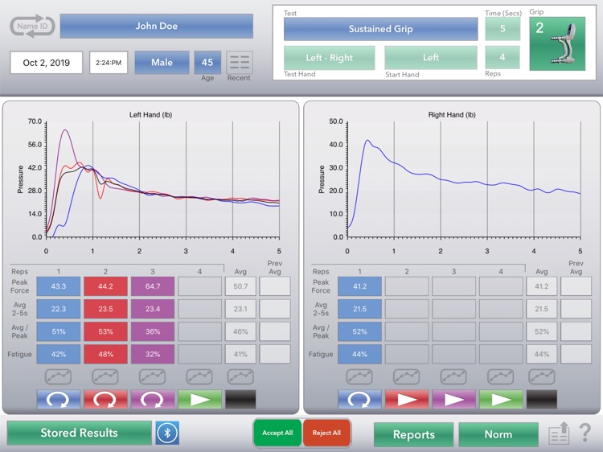
Task: Select Left Hand Avg 2-5s value 22.3
Action: point(59,309)
